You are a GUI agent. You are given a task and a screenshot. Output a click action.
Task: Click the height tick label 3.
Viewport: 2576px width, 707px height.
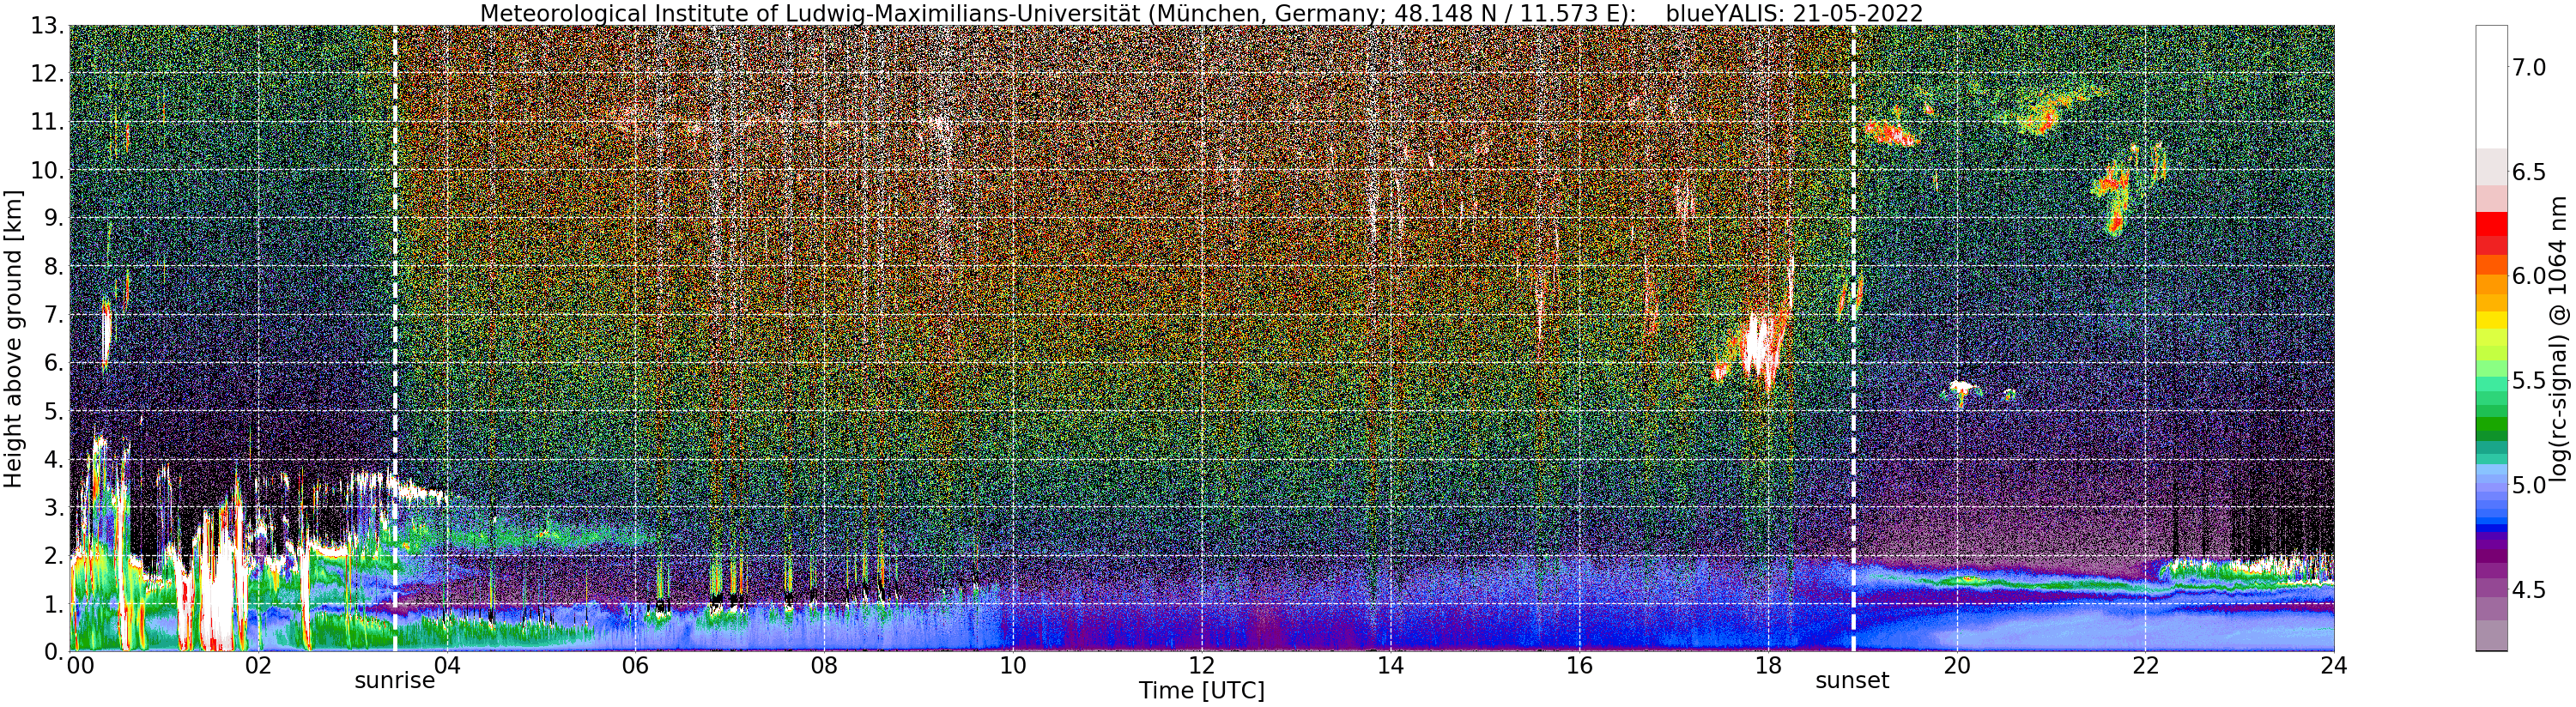click(52, 508)
